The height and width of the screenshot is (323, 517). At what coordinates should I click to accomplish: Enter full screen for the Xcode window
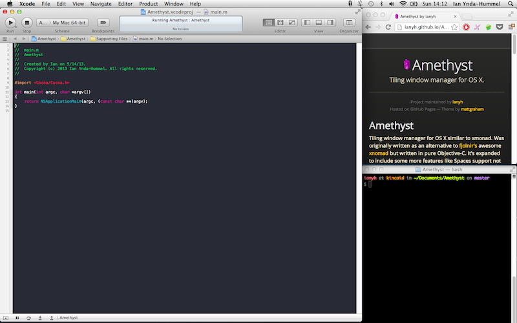click(x=358, y=12)
